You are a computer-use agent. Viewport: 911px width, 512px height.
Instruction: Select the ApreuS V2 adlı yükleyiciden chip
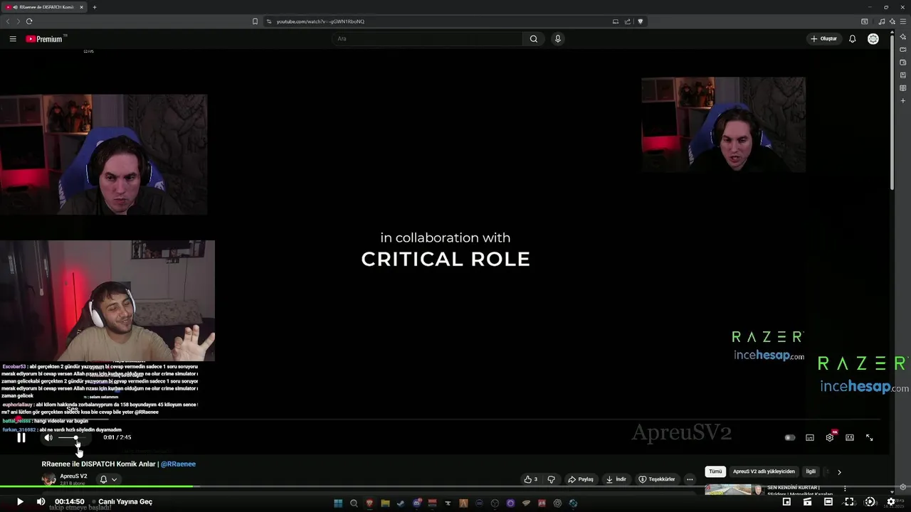pyautogui.click(x=764, y=471)
